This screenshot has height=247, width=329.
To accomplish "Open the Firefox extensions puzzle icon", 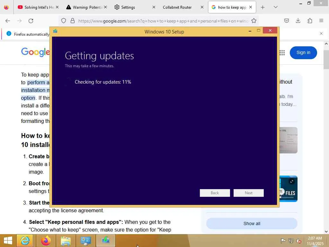I will 310,21.
